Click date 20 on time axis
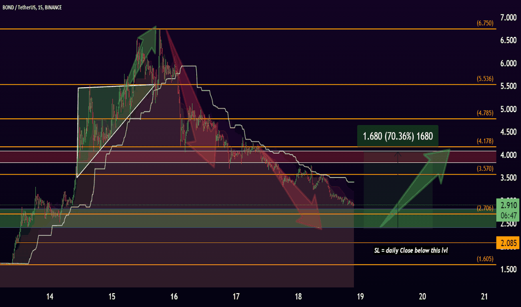The height and width of the screenshot is (307, 521). point(422,296)
